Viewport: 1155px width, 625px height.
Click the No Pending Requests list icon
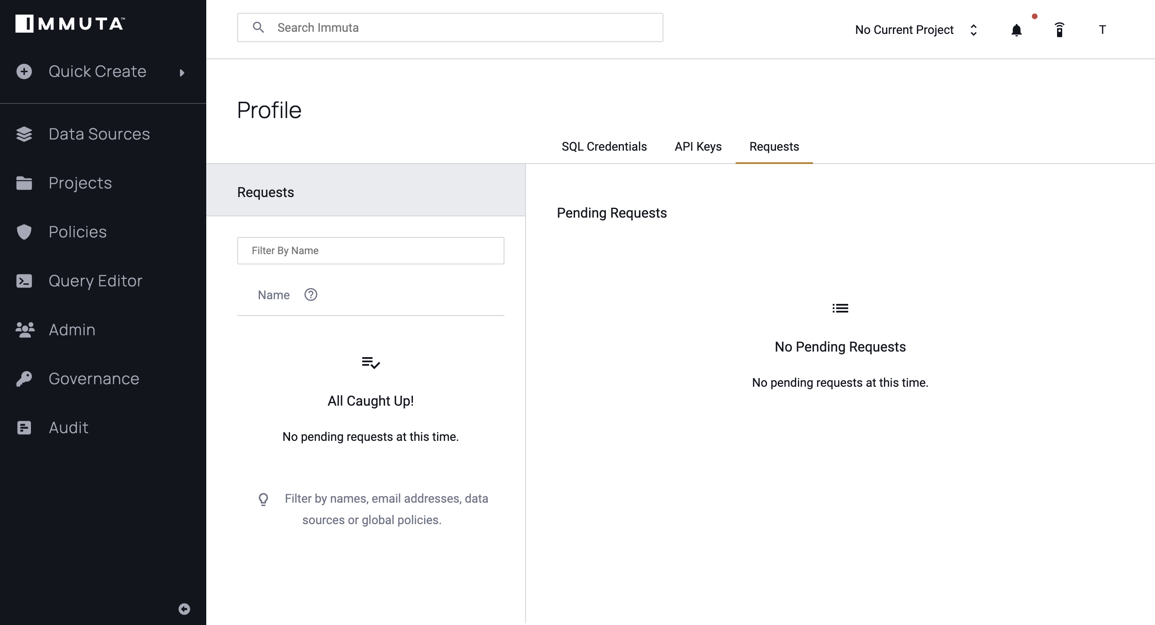840,308
